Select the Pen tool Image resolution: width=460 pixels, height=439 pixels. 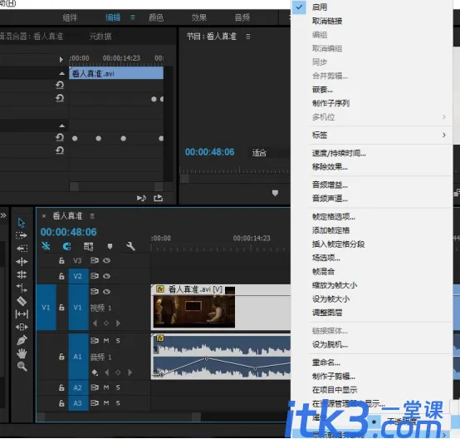click(x=22, y=340)
